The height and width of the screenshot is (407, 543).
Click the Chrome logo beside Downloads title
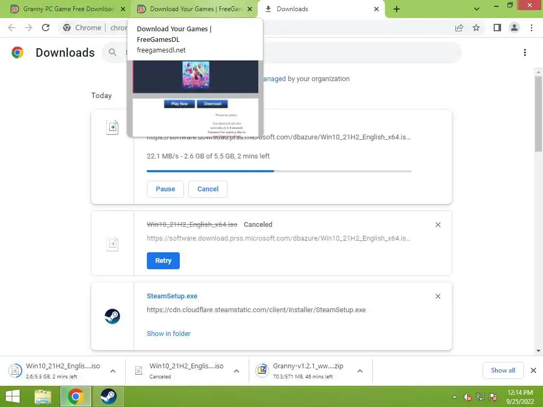pos(17,52)
